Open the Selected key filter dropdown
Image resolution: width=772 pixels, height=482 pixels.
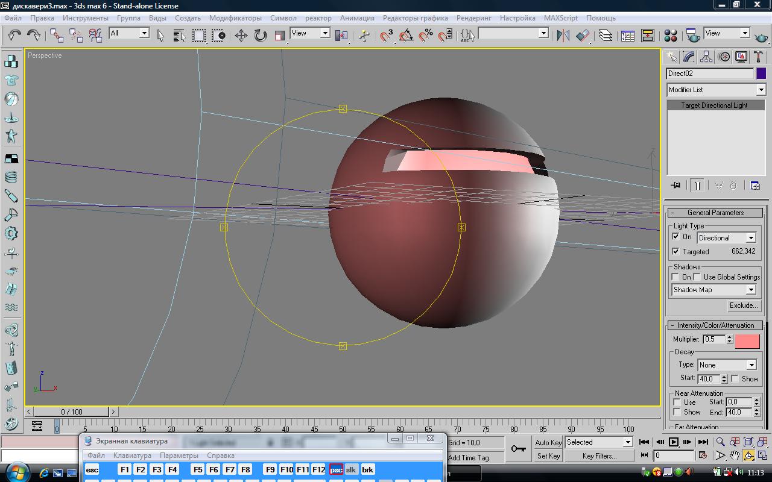[598, 442]
